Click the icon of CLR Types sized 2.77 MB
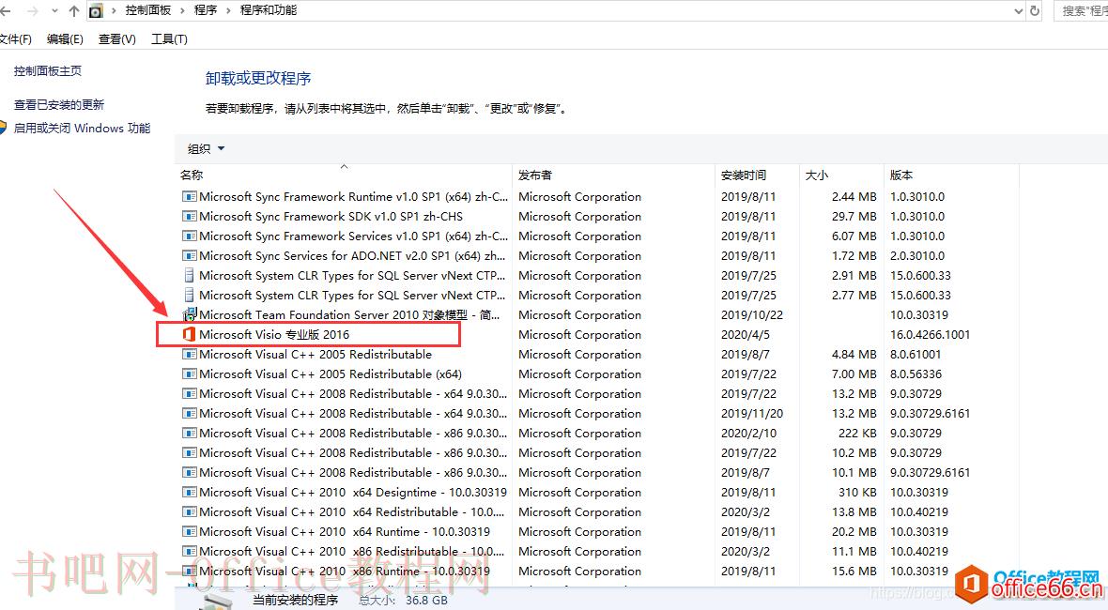The height and width of the screenshot is (610, 1108). click(x=189, y=295)
